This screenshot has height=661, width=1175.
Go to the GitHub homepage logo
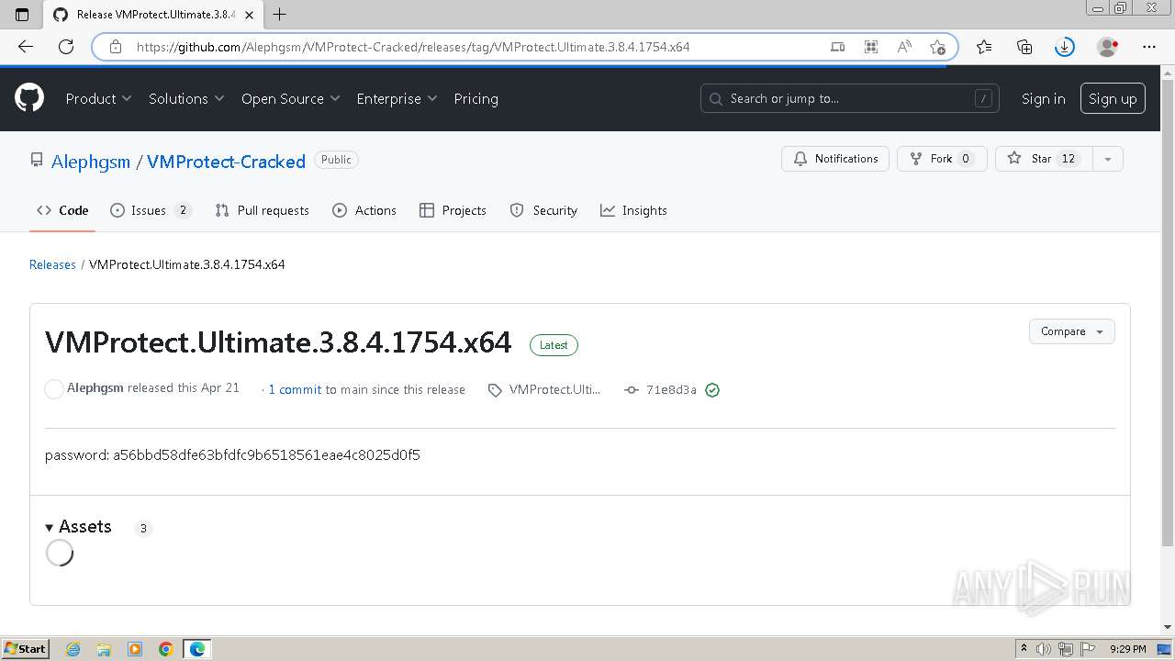click(29, 98)
